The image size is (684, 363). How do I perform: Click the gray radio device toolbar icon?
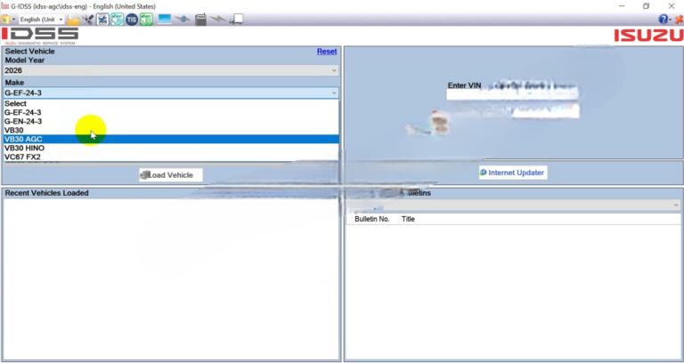[200, 20]
